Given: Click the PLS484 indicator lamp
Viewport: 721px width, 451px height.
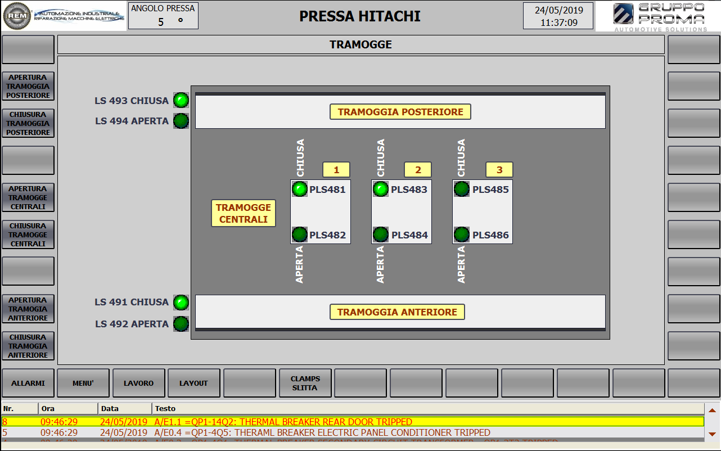Looking at the screenshot, I should 381,234.
